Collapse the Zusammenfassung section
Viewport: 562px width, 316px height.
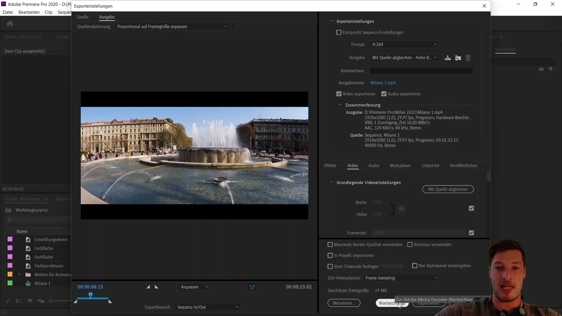(340, 105)
